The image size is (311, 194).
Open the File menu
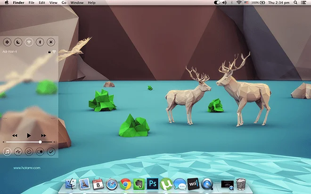click(32, 3)
